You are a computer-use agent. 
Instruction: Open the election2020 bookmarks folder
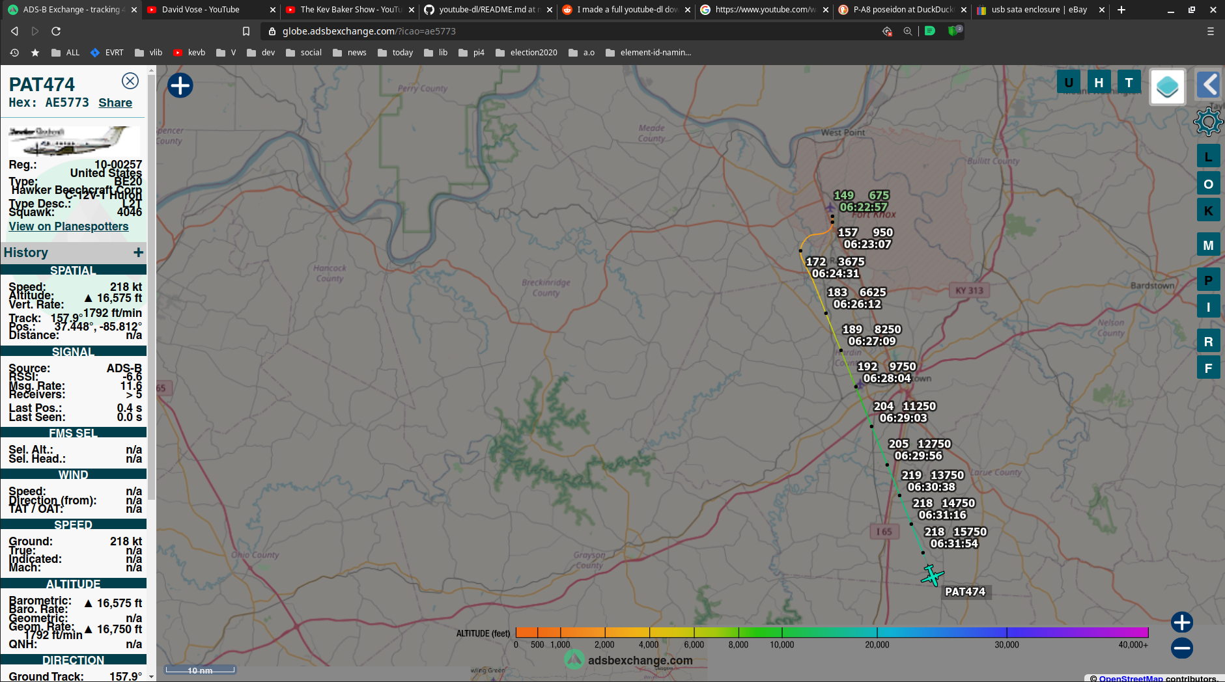[526, 53]
